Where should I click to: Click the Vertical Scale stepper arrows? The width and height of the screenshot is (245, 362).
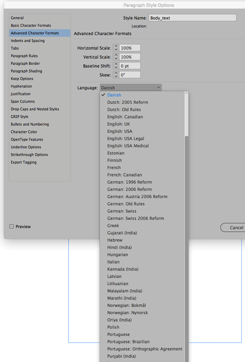point(116,57)
